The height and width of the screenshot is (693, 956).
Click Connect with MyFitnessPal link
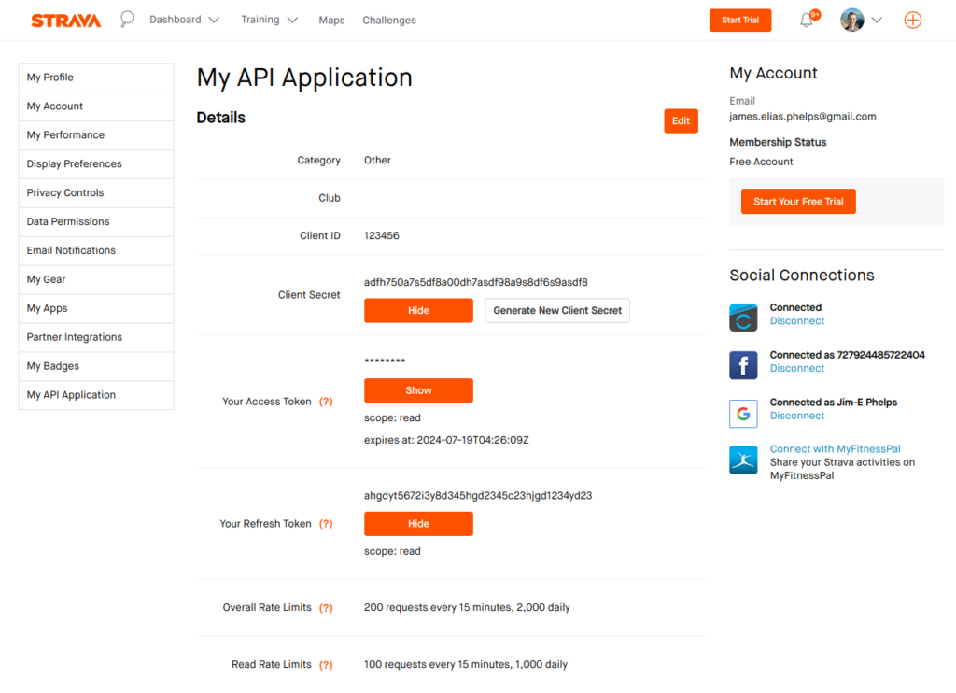tap(835, 449)
